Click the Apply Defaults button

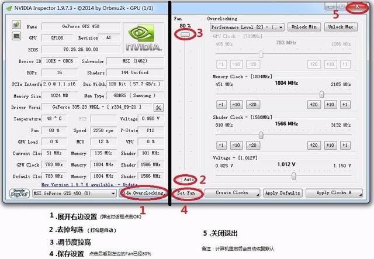pos(283,193)
